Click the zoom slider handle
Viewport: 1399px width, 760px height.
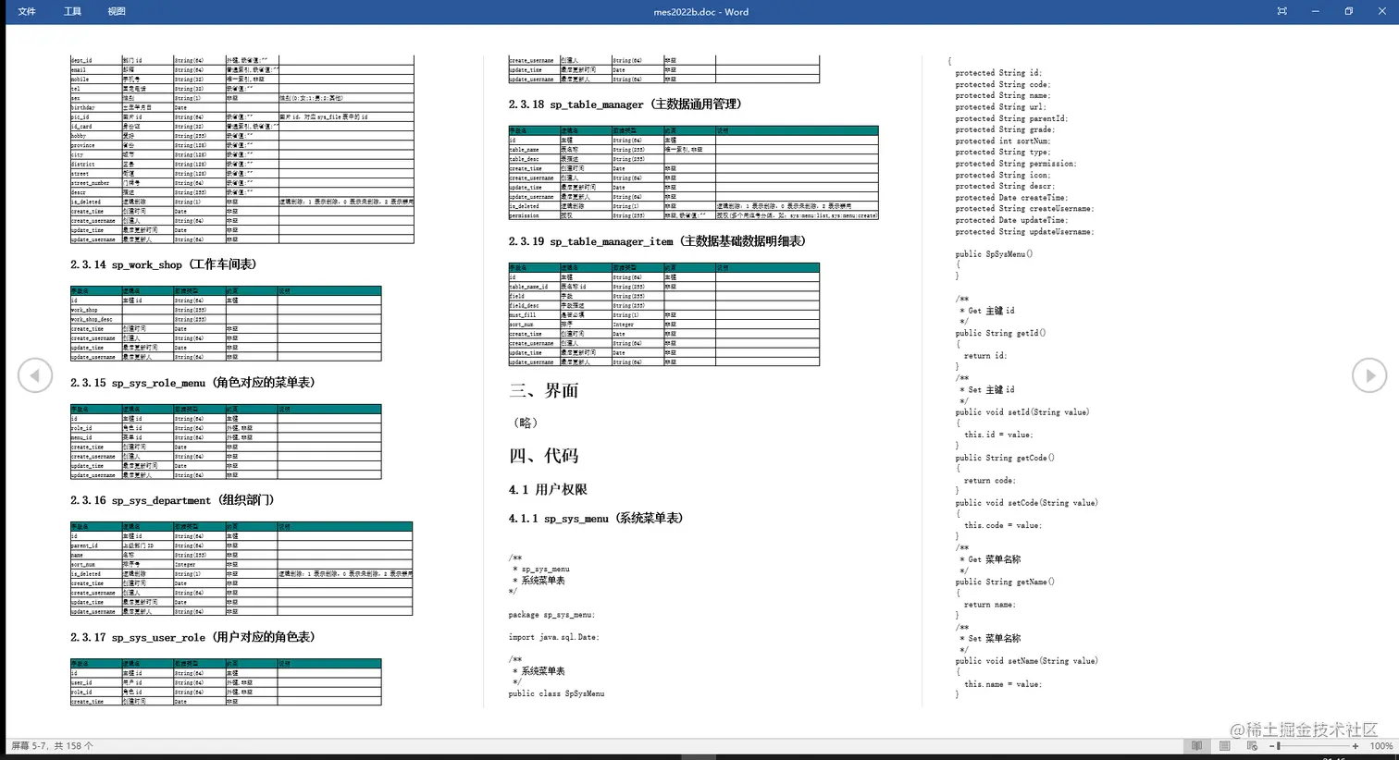click(x=1278, y=746)
